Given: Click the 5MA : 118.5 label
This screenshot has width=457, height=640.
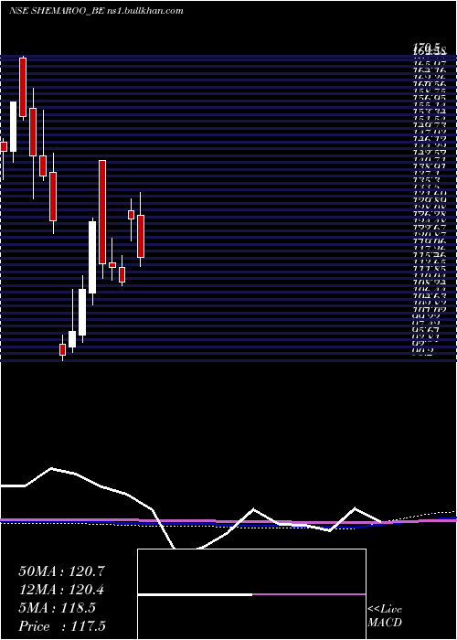Looking at the screenshot, I should (x=57, y=608).
